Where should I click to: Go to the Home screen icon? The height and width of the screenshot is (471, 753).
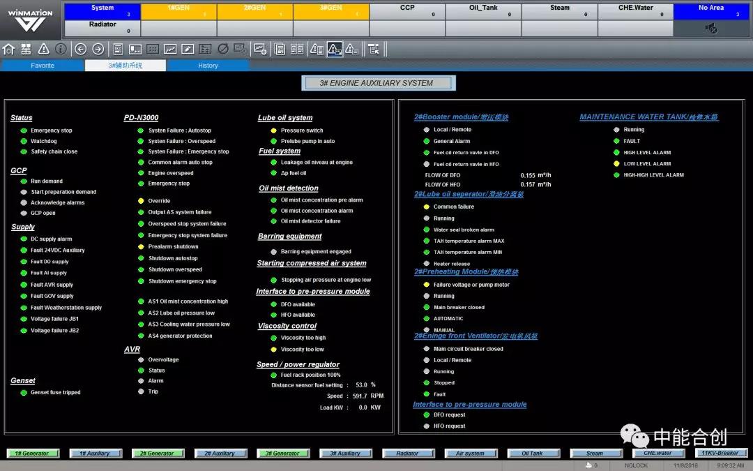coord(8,49)
